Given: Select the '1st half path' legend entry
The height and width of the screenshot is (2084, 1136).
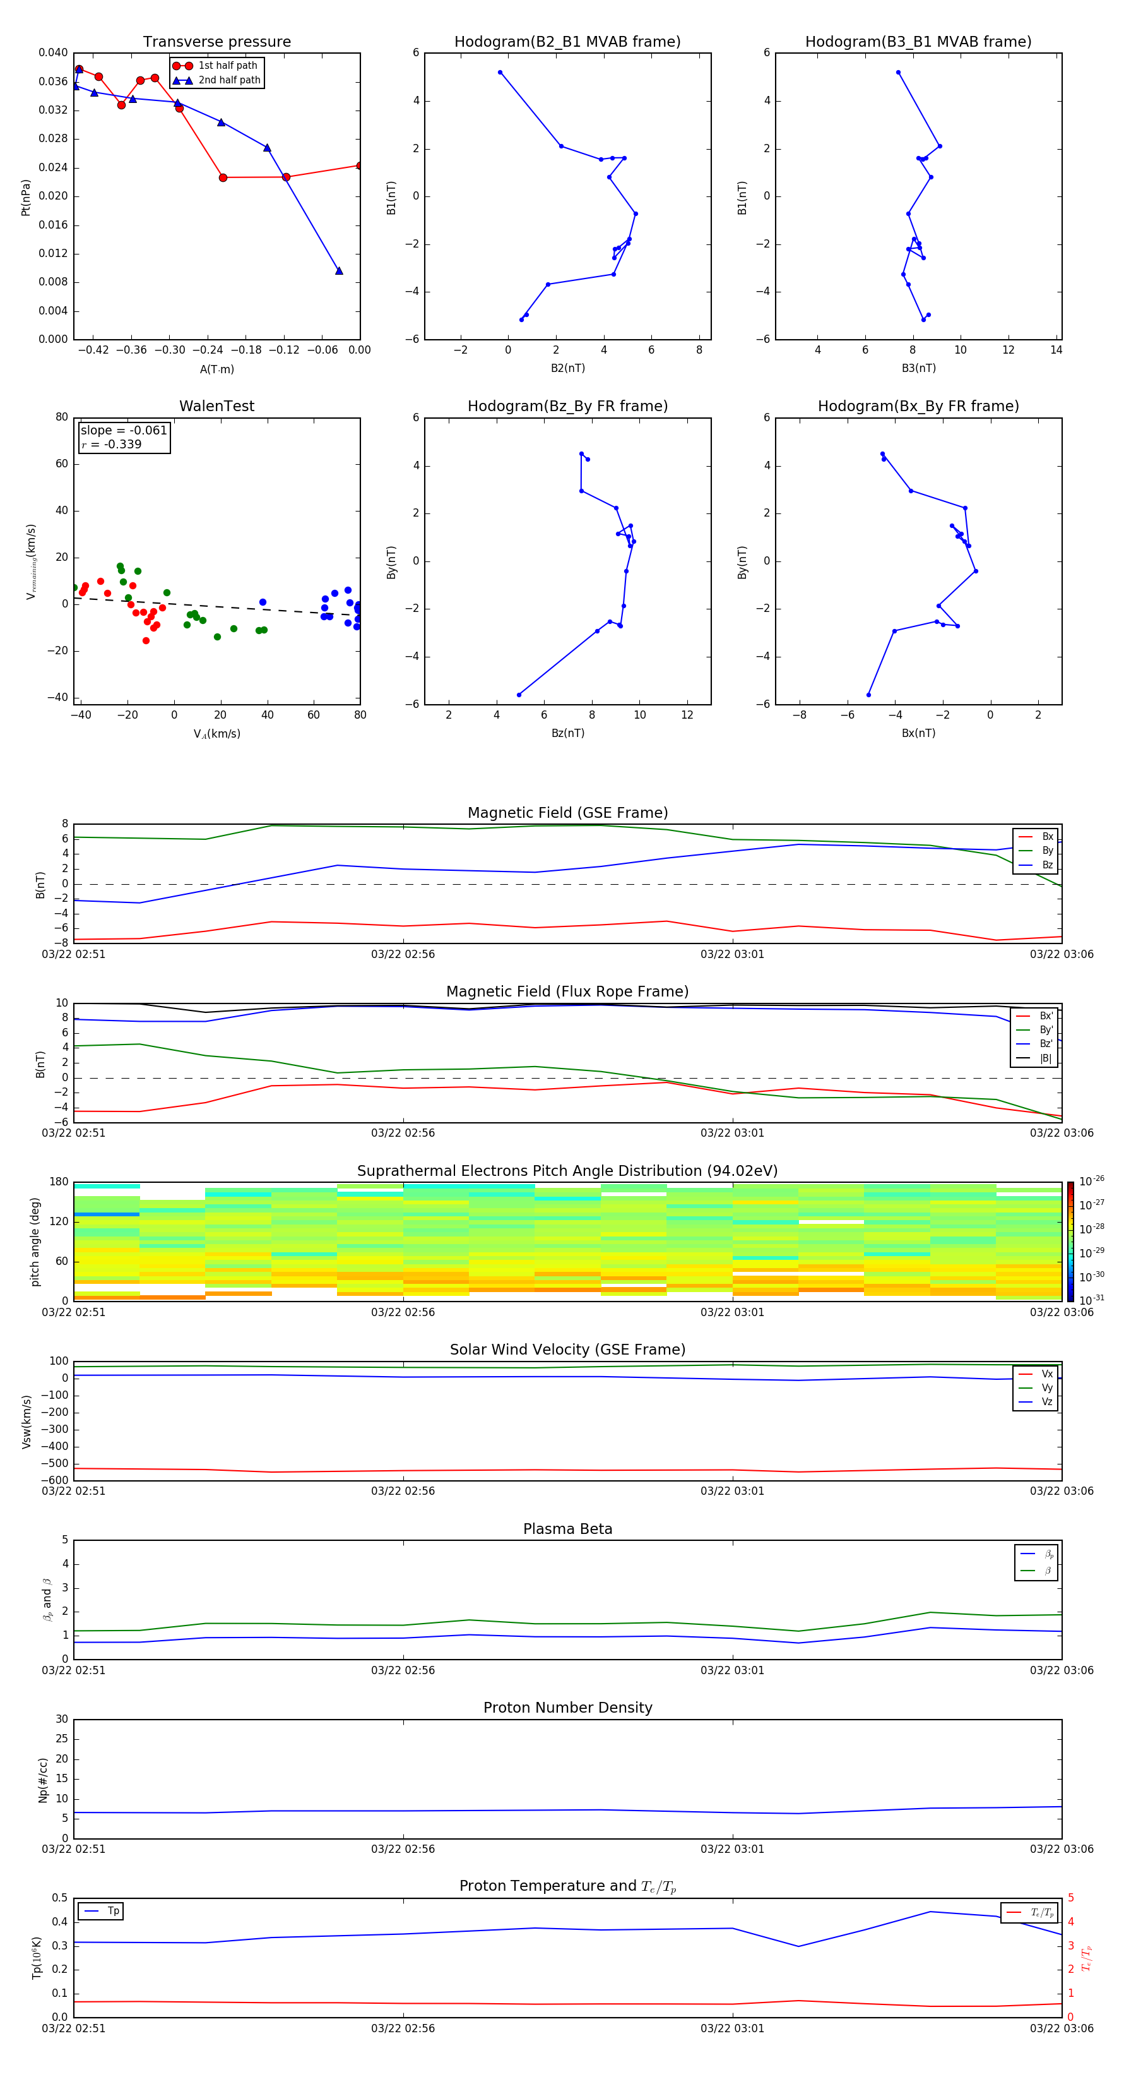Looking at the screenshot, I should [216, 66].
